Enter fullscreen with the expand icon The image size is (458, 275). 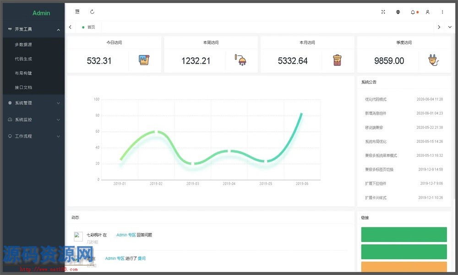(x=383, y=12)
